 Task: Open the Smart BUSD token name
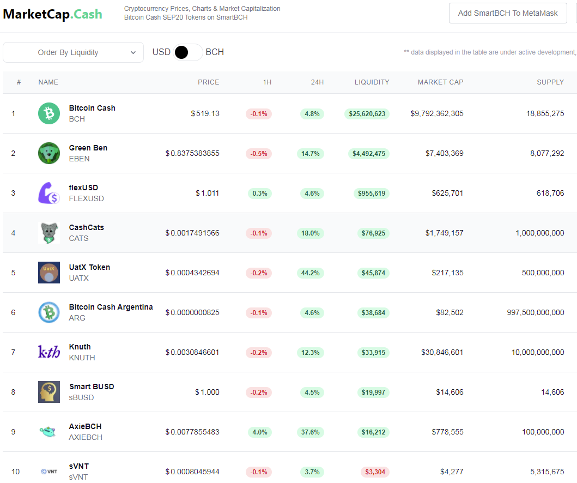92,386
